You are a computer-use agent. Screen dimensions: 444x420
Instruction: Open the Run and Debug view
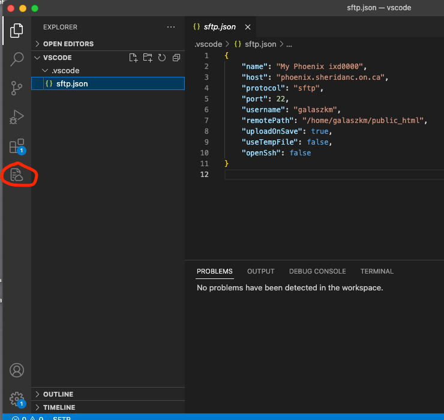[17, 117]
